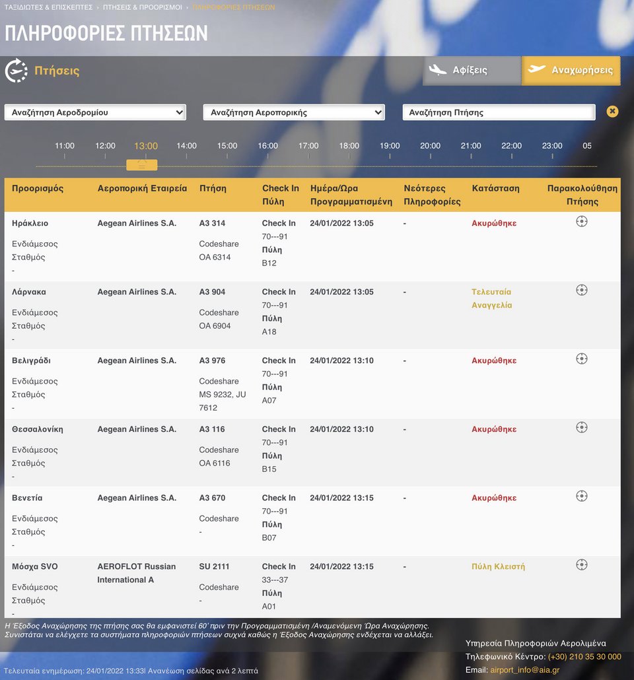634x680 pixels.
Task: Select the Αναχωρήσεις tab
Action: (x=571, y=70)
